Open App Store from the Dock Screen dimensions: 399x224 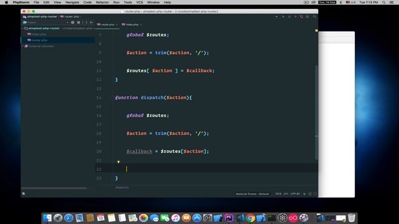pos(197,218)
